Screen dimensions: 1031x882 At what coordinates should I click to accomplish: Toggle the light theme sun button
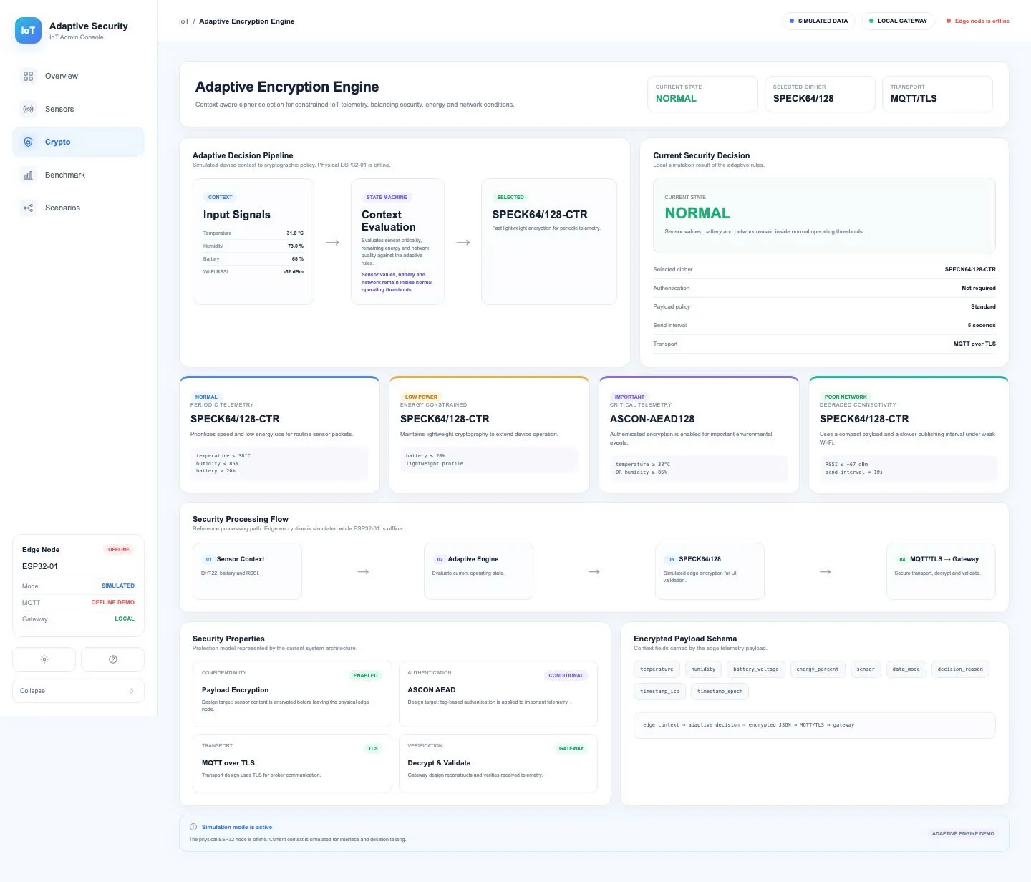pos(44,659)
